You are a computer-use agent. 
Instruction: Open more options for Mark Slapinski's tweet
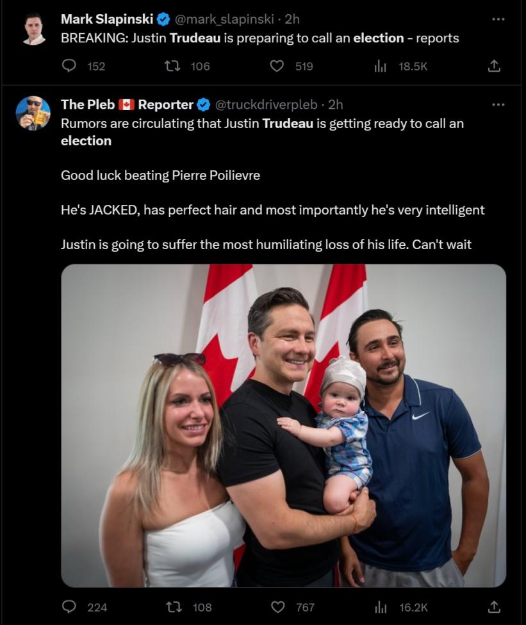498,19
